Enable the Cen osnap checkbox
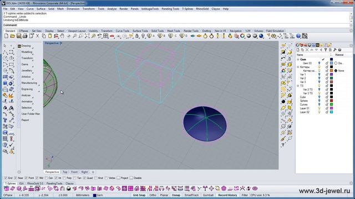This screenshot has height=199, width=355. 47,178
